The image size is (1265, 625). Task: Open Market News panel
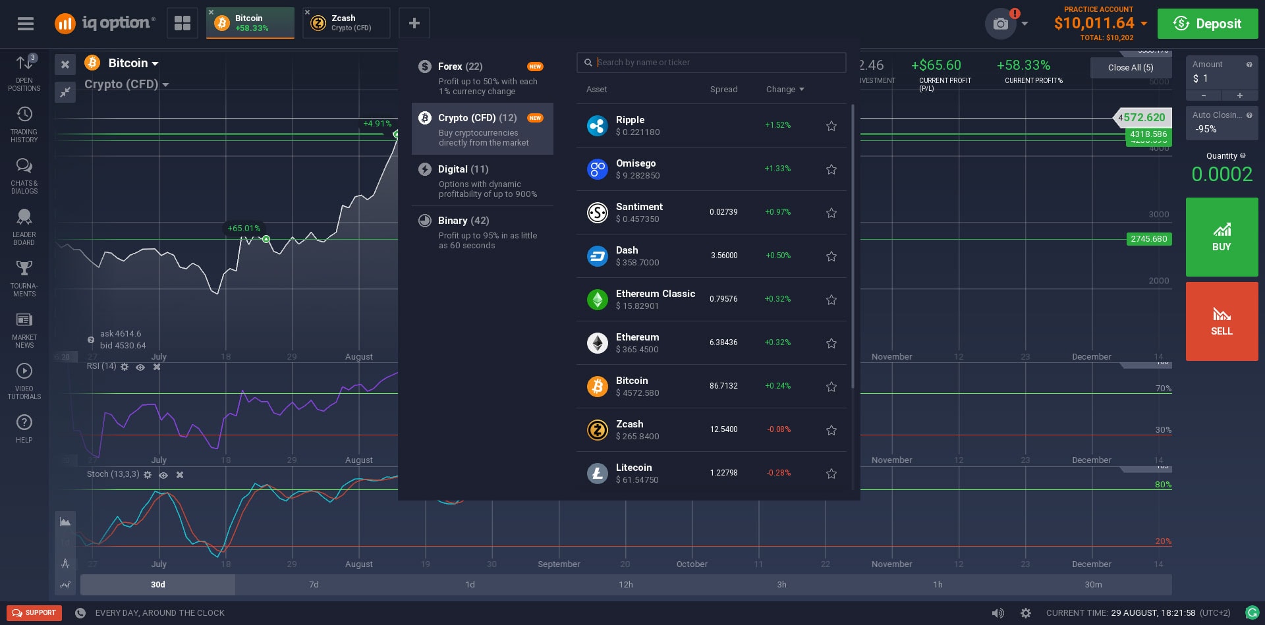(x=24, y=330)
